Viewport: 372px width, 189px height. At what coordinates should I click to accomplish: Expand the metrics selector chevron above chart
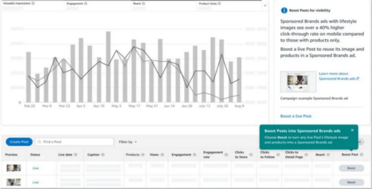(265, 5)
